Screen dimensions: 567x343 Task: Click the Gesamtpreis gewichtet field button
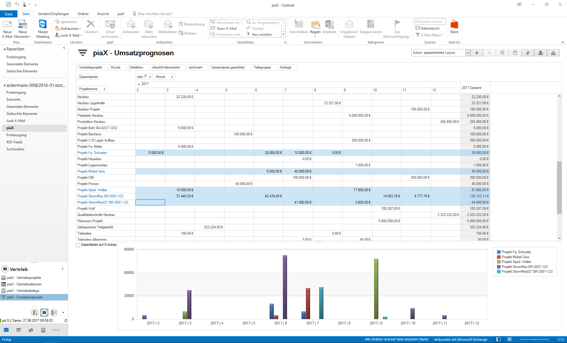click(230, 67)
